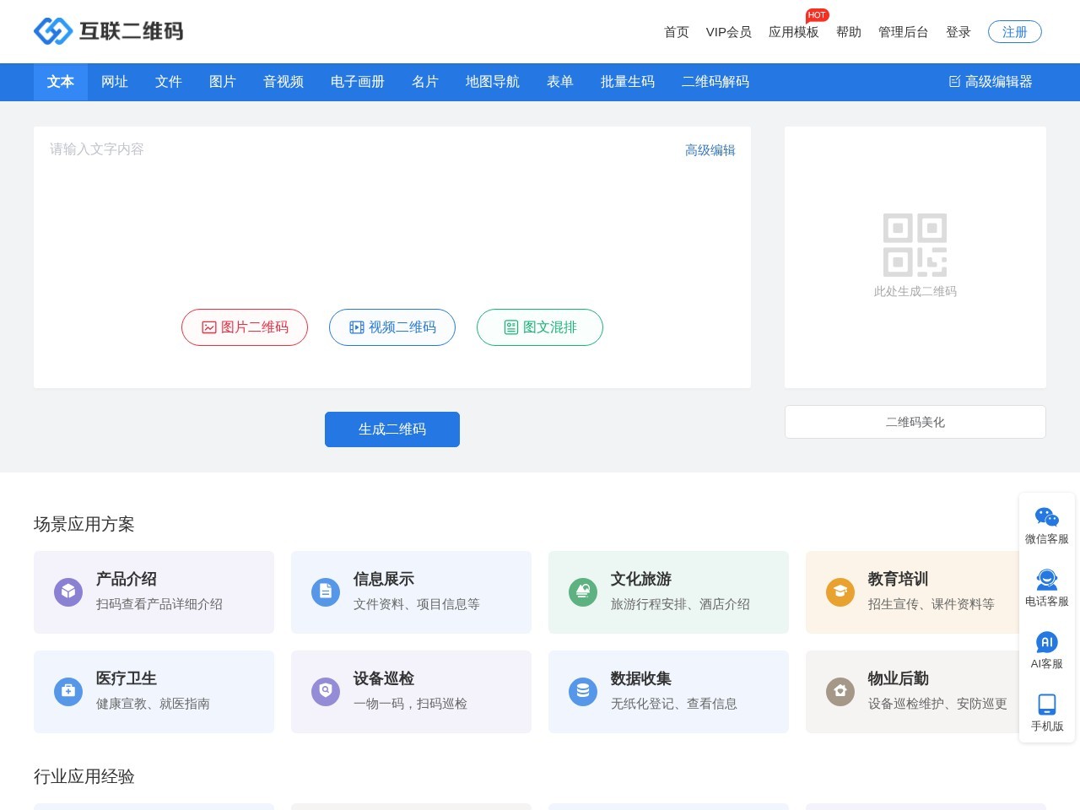This screenshot has height=810, width=1080.
Task: Switch to the 文件 tab
Action: tap(169, 82)
